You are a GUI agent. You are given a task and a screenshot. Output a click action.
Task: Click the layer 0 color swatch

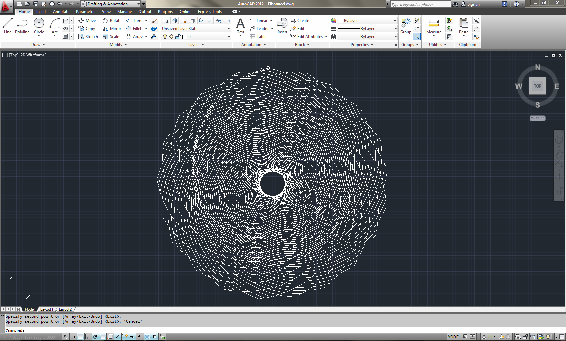(185, 37)
